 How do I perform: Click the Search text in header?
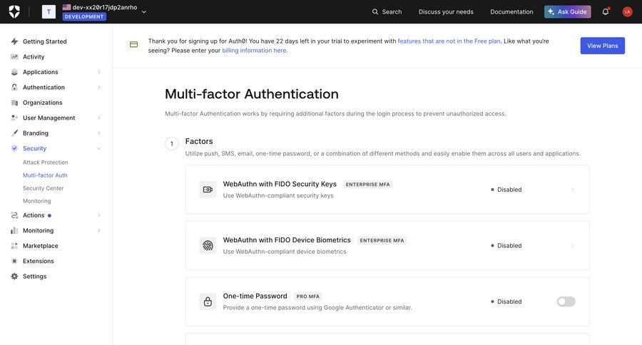click(392, 12)
